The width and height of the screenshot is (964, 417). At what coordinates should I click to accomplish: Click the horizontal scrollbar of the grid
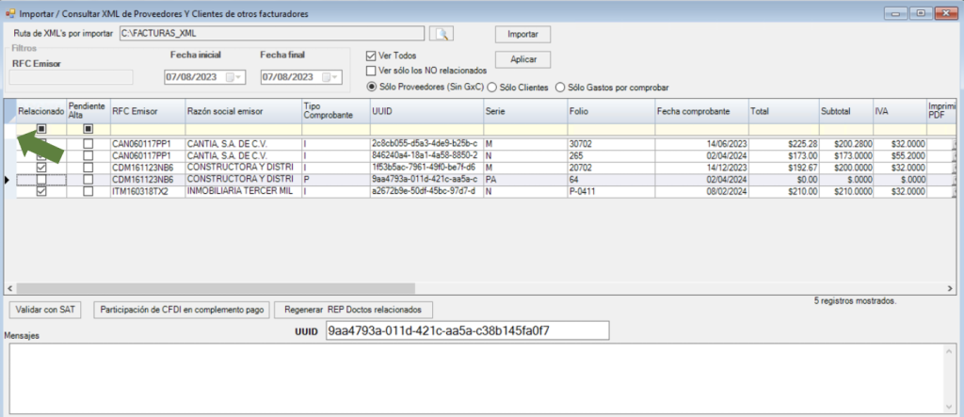point(216,288)
